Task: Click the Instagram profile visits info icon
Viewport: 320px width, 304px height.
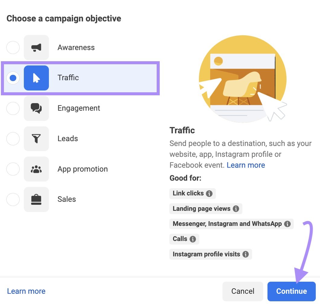Action: pyautogui.click(x=246, y=254)
